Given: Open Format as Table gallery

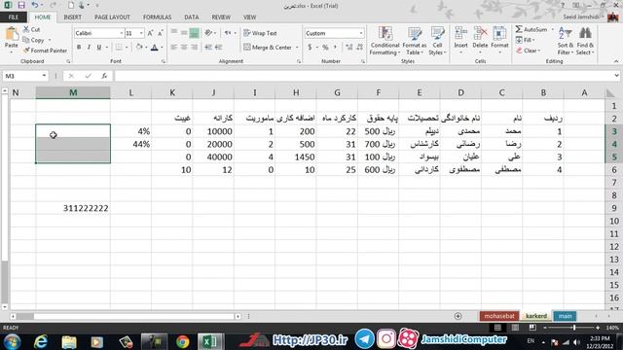Looking at the screenshot, I should [x=415, y=41].
